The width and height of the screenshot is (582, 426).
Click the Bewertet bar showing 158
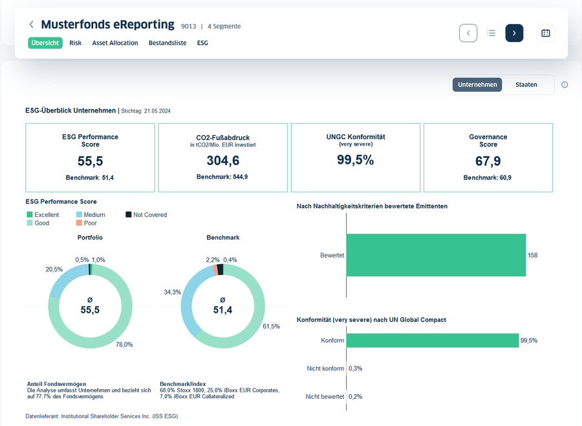pyautogui.click(x=436, y=255)
